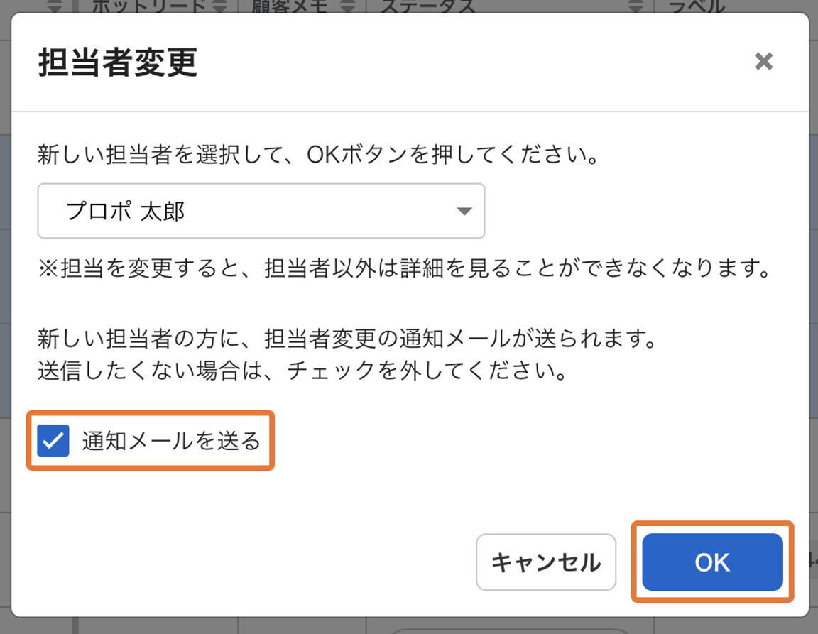Sort by the ホットリード column arrow icon

219,6
